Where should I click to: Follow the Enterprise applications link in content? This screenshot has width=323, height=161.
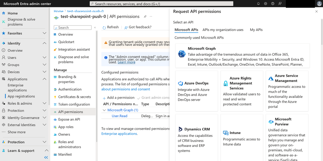click(x=119, y=134)
